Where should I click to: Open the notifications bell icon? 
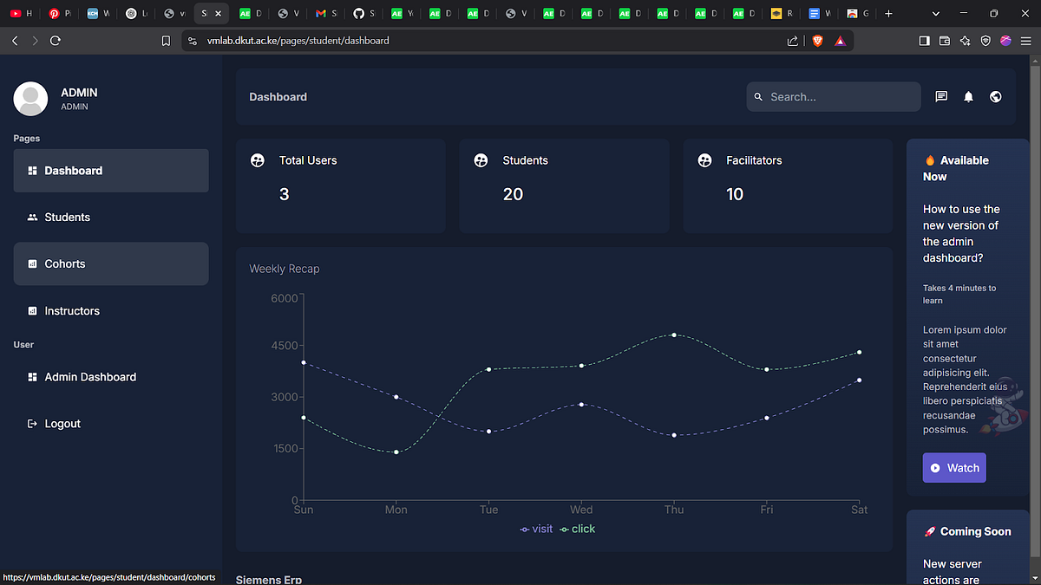[969, 97]
